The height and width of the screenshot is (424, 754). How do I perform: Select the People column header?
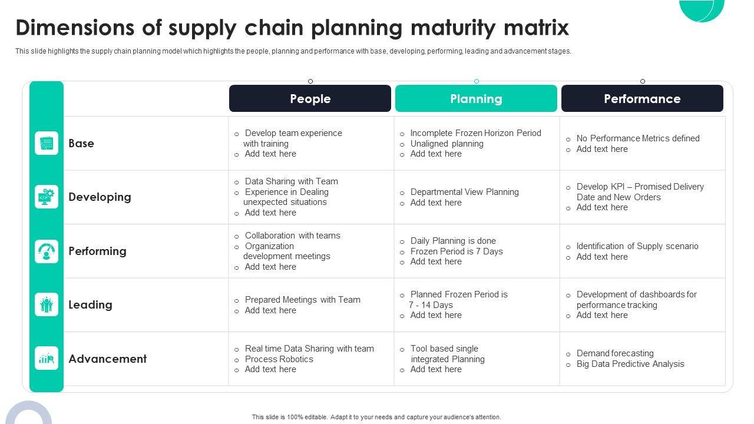point(310,98)
